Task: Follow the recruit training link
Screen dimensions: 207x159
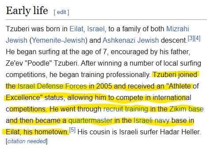Action: [126, 109]
